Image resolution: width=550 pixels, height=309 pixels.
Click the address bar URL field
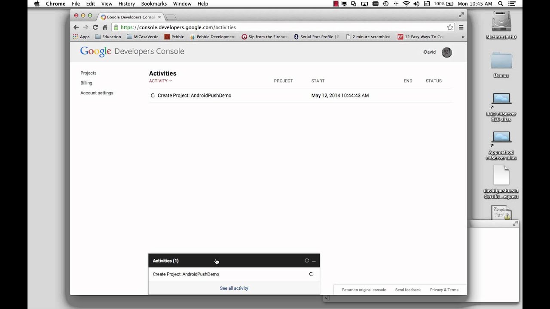[283, 27]
